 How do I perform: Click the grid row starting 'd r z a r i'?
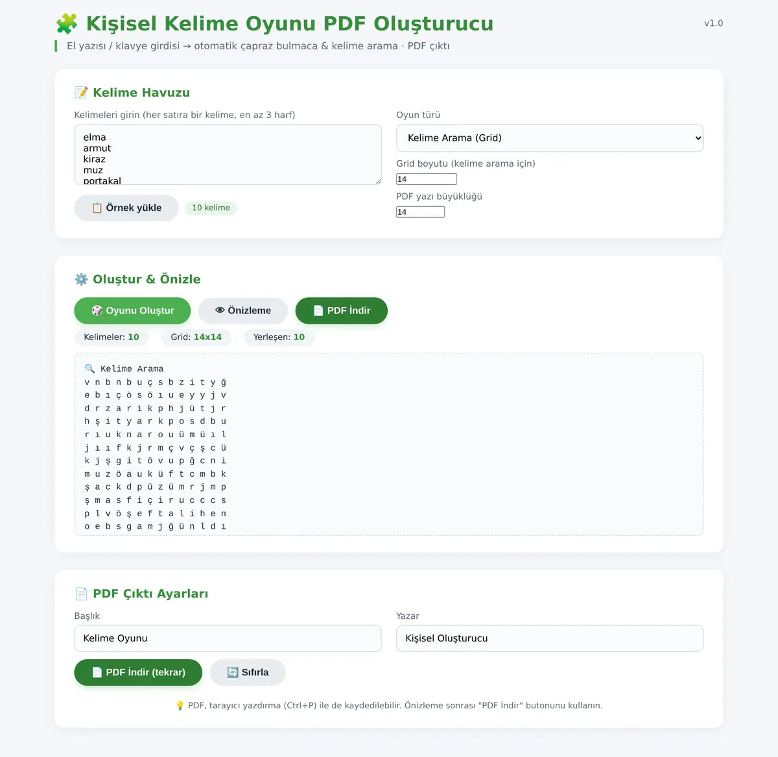[156, 409]
